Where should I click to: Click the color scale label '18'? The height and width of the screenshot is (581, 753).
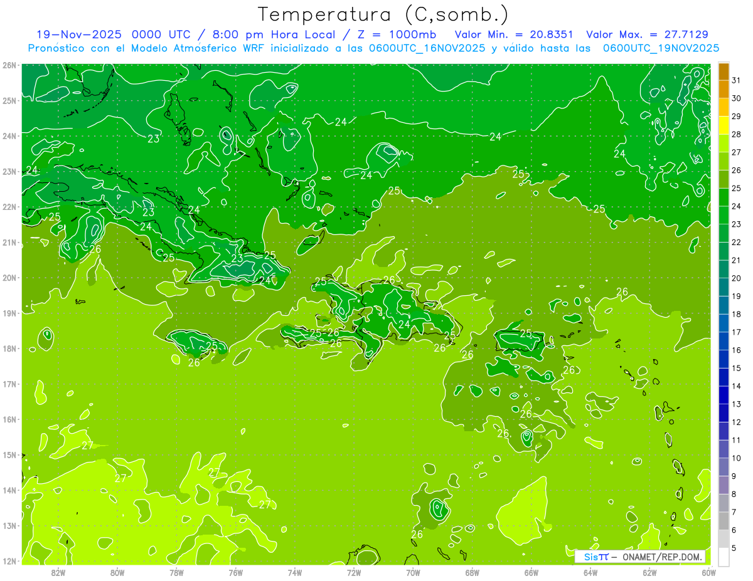(x=737, y=314)
